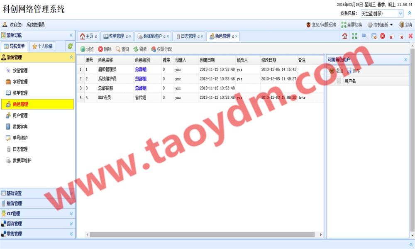Open 权限分配 permission assignment
This screenshot has height=249, width=415.
pyautogui.click(x=161, y=49)
